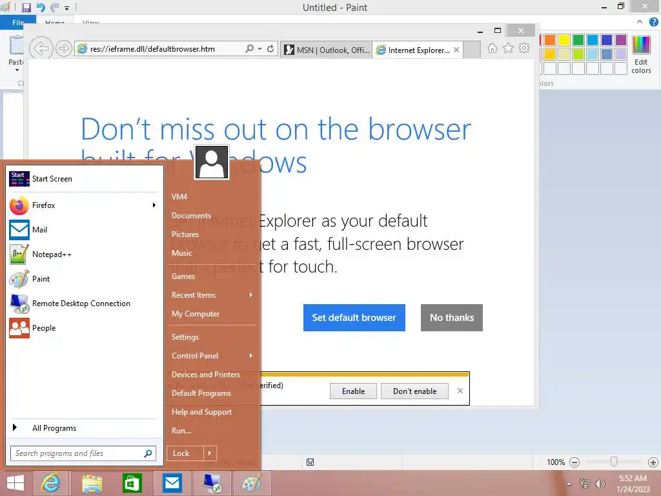Refresh the page in Internet Explorer
Screen dimensions: 661x496
[270, 49]
